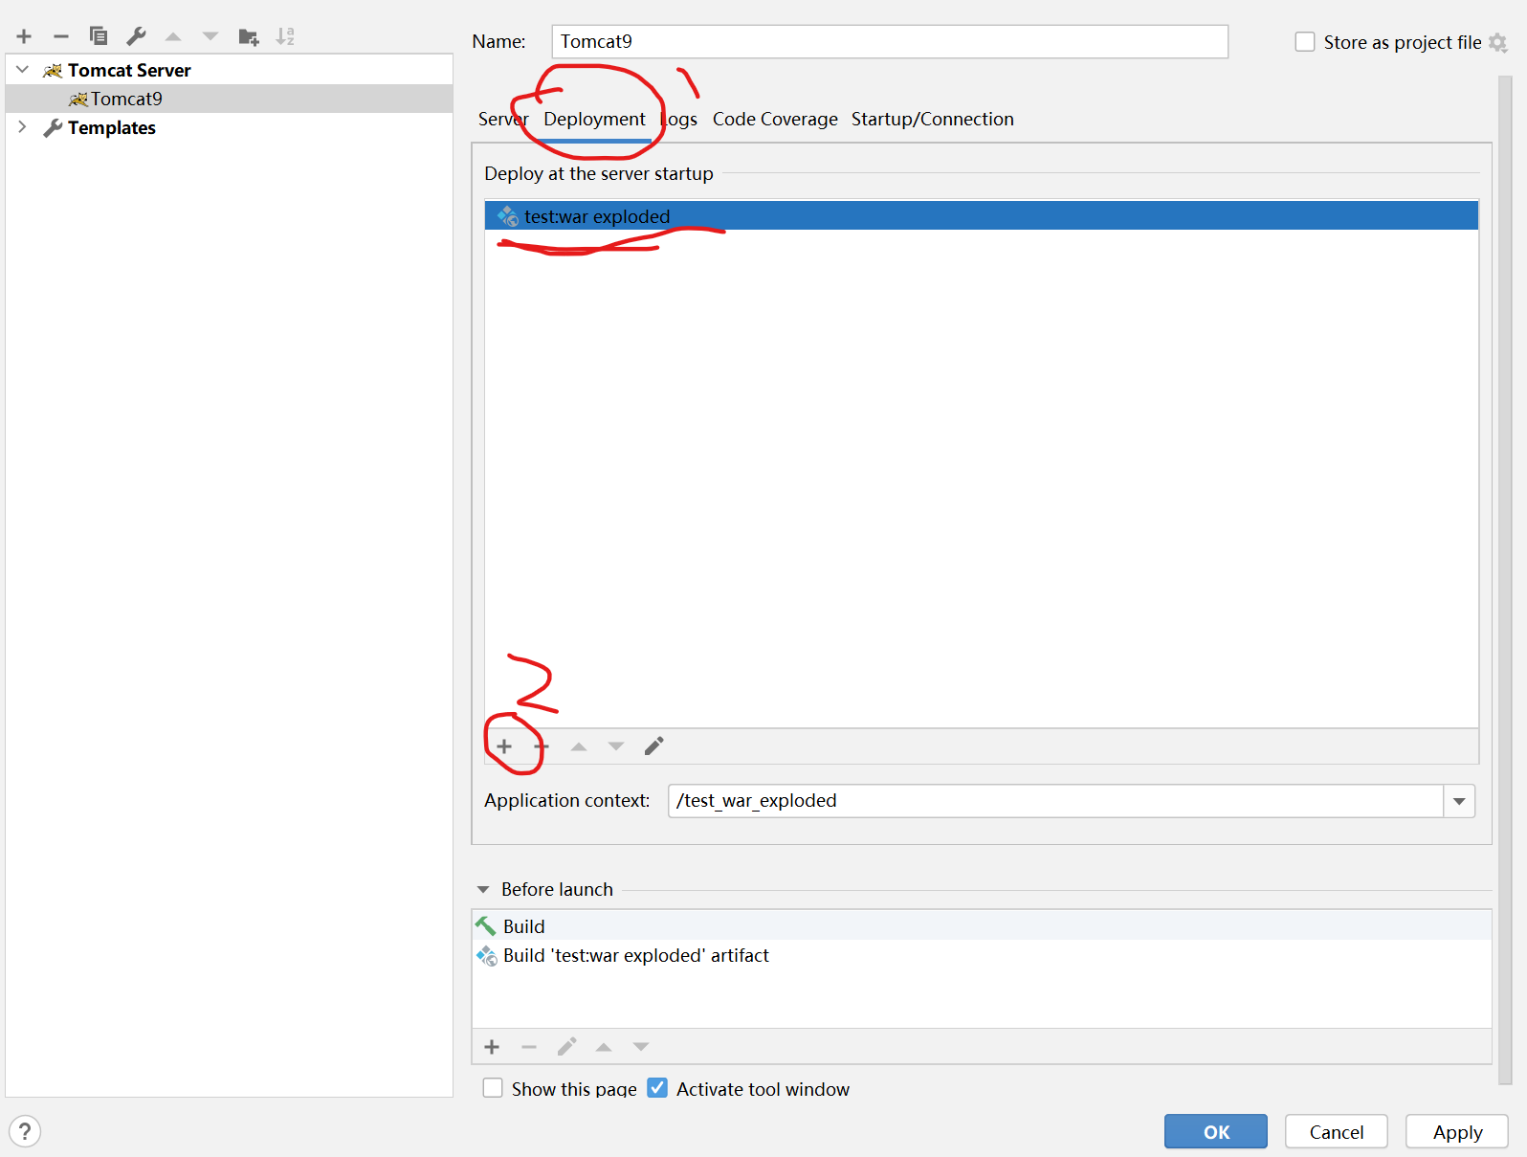Open the Code Coverage tab
The image size is (1527, 1157).
775,119
